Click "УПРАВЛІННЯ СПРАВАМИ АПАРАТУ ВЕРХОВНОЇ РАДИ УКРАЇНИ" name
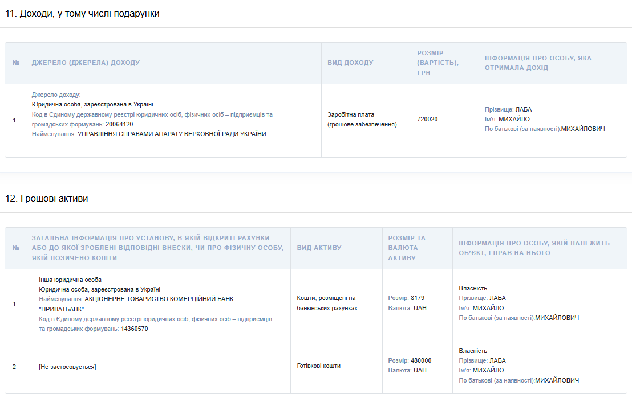Viewport: 632px width, 398px height. point(172,134)
